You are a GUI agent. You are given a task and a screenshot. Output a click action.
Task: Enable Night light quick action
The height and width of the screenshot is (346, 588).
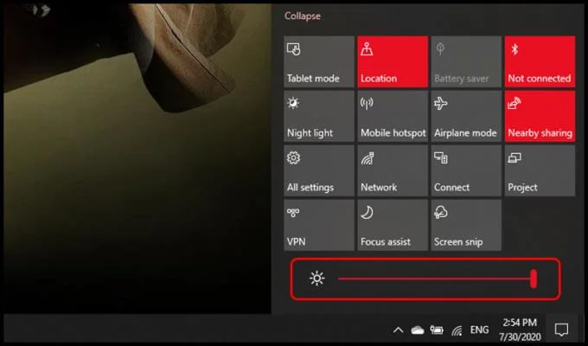point(319,116)
